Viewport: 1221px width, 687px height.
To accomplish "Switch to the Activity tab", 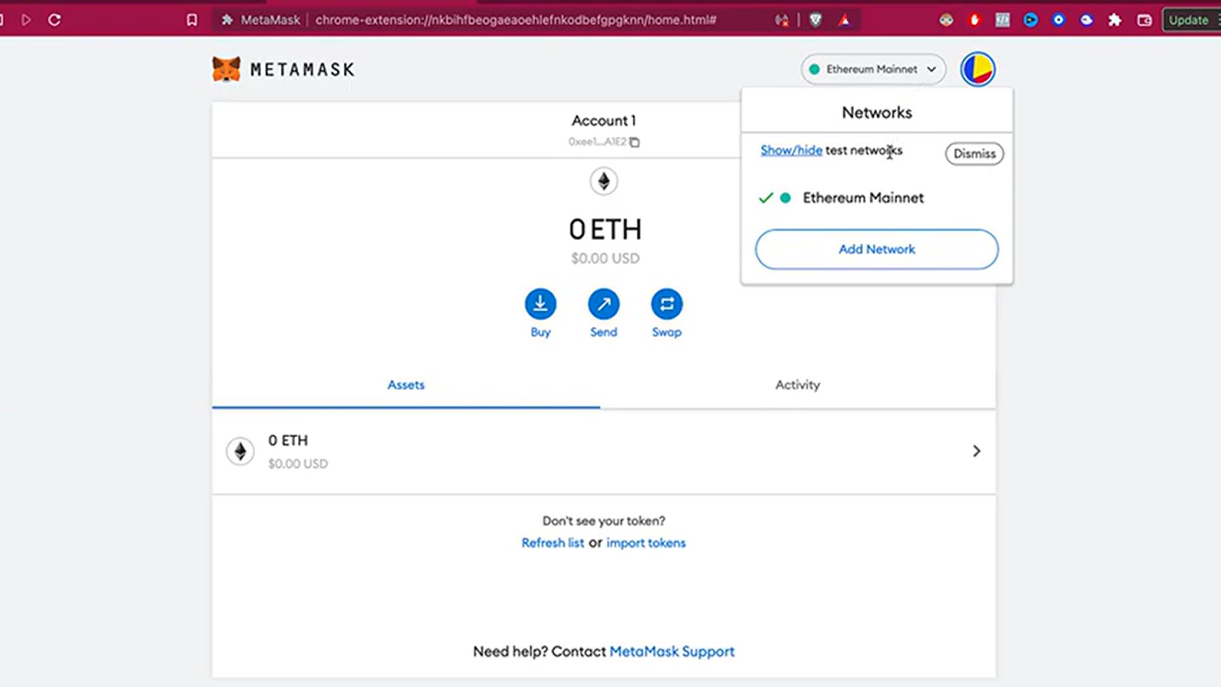I will click(797, 385).
